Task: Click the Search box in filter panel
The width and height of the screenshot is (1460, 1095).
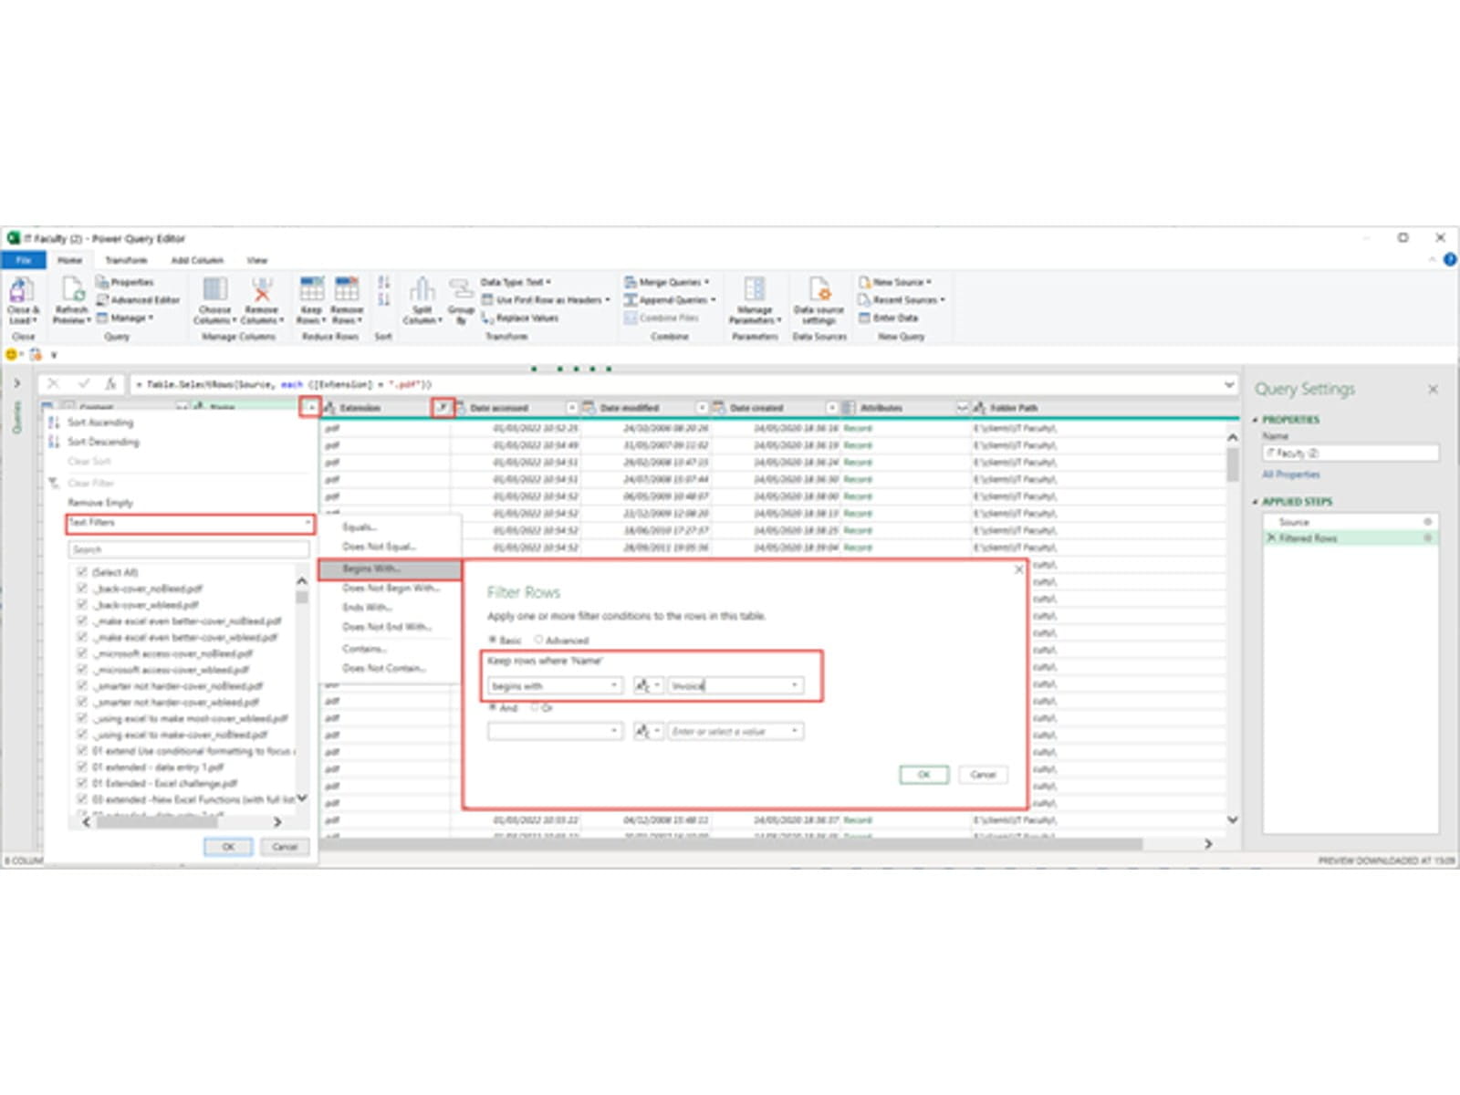Action: 189,549
